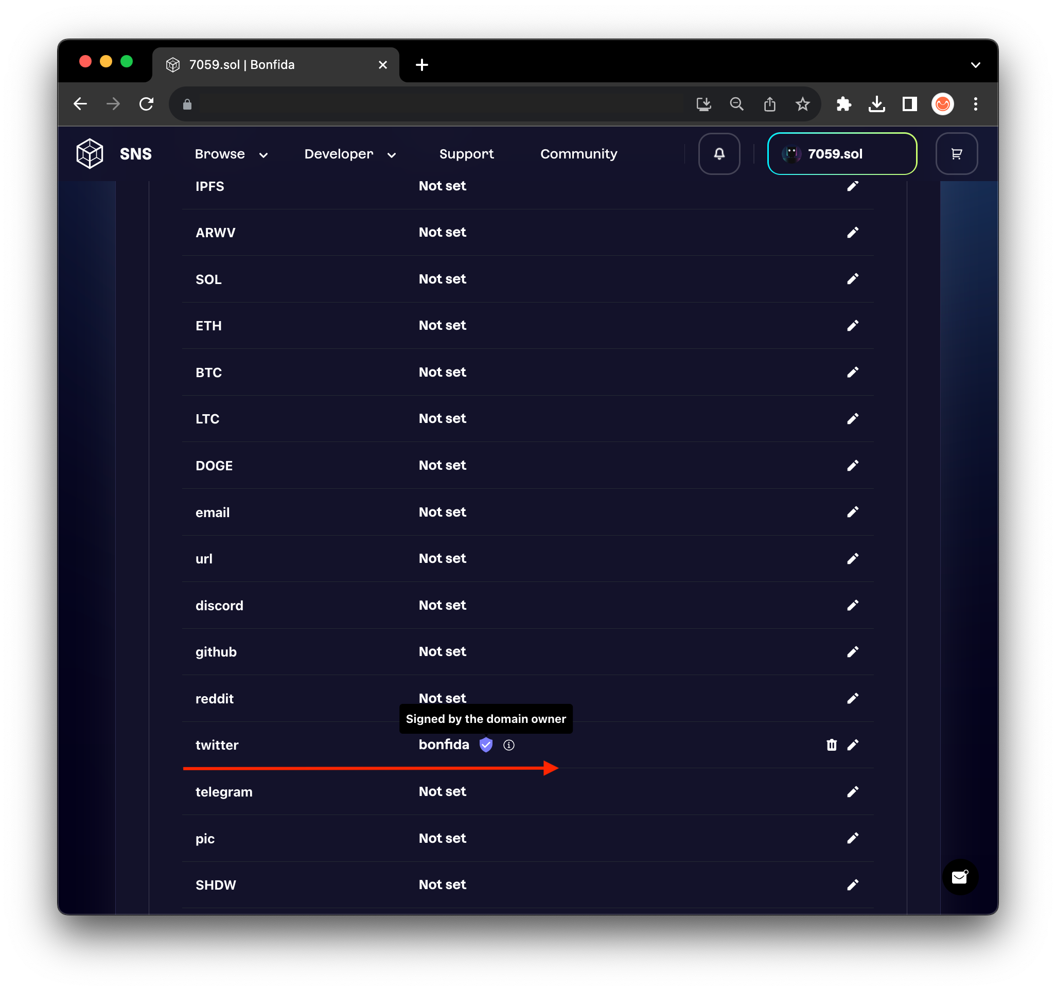This screenshot has width=1056, height=991.
Task: Expand the Developer dropdown menu
Action: [349, 154]
